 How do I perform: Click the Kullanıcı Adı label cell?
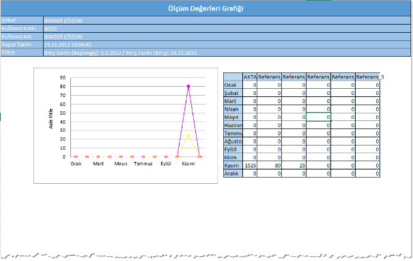(x=22, y=36)
